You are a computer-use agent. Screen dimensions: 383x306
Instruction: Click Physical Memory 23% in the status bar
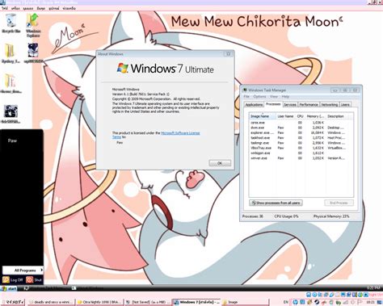[331, 216]
